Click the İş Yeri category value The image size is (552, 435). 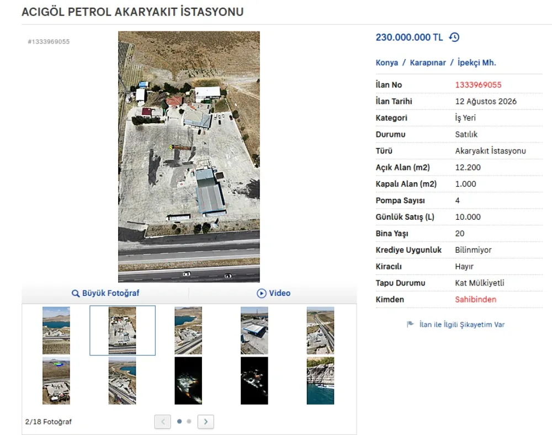pyautogui.click(x=465, y=118)
